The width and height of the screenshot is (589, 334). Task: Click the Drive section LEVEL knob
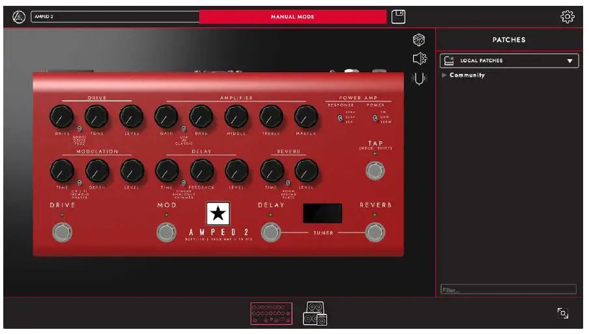(132, 117)
